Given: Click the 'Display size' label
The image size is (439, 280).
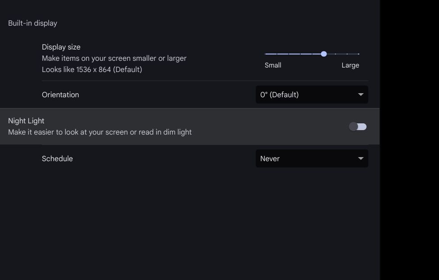Looking at the screenshot, I should 61,47.
